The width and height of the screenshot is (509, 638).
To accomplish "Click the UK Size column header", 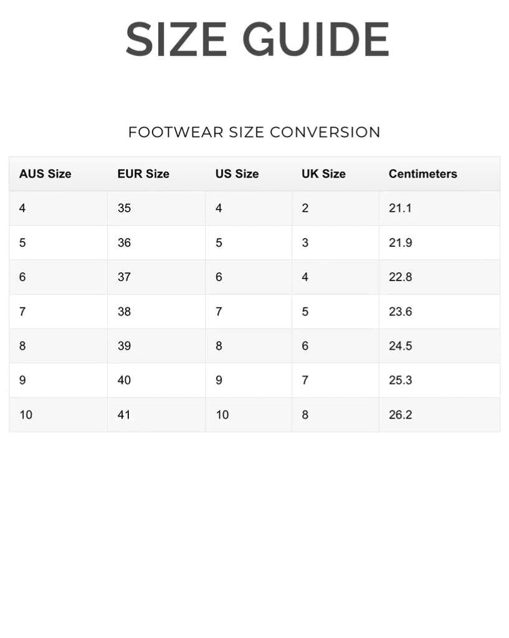I will point(323,174).
